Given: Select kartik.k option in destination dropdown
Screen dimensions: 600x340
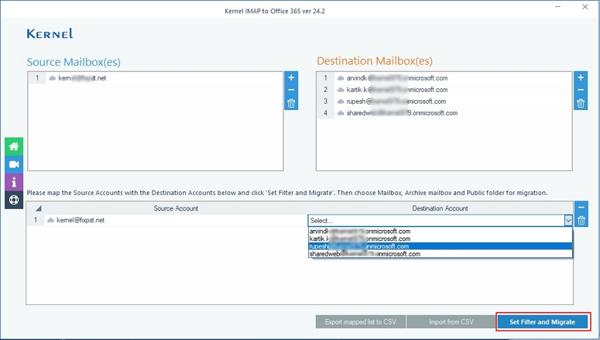Looking at the screenshot, I should point(440,239).
